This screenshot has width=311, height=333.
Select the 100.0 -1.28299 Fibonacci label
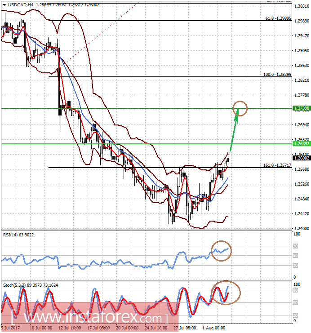[277, 75]
